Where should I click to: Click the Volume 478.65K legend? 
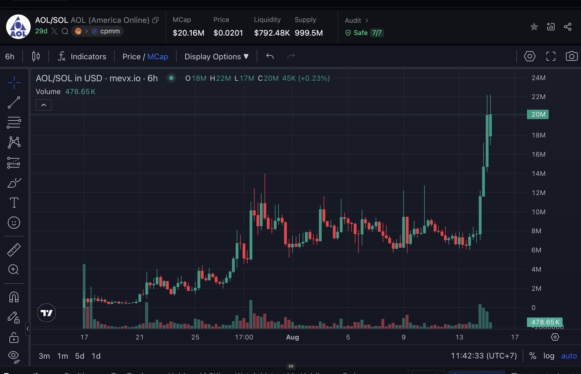(x=66, y=92)
